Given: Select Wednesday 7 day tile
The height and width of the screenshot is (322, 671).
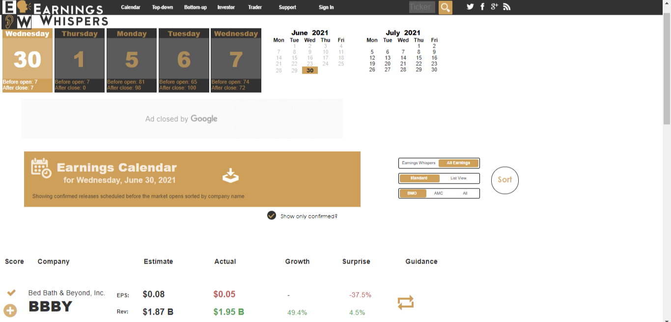Looking at the screenshot, I should 236,60.
